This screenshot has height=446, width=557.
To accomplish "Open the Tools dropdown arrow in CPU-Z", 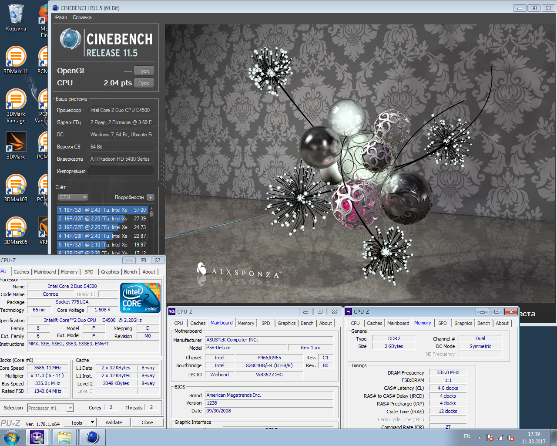I will (x=92, y=422).
